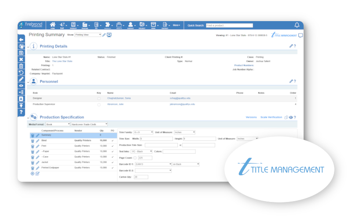Click the Trim Size Width field
The image size is (352, 220).
tap(157, 139)
